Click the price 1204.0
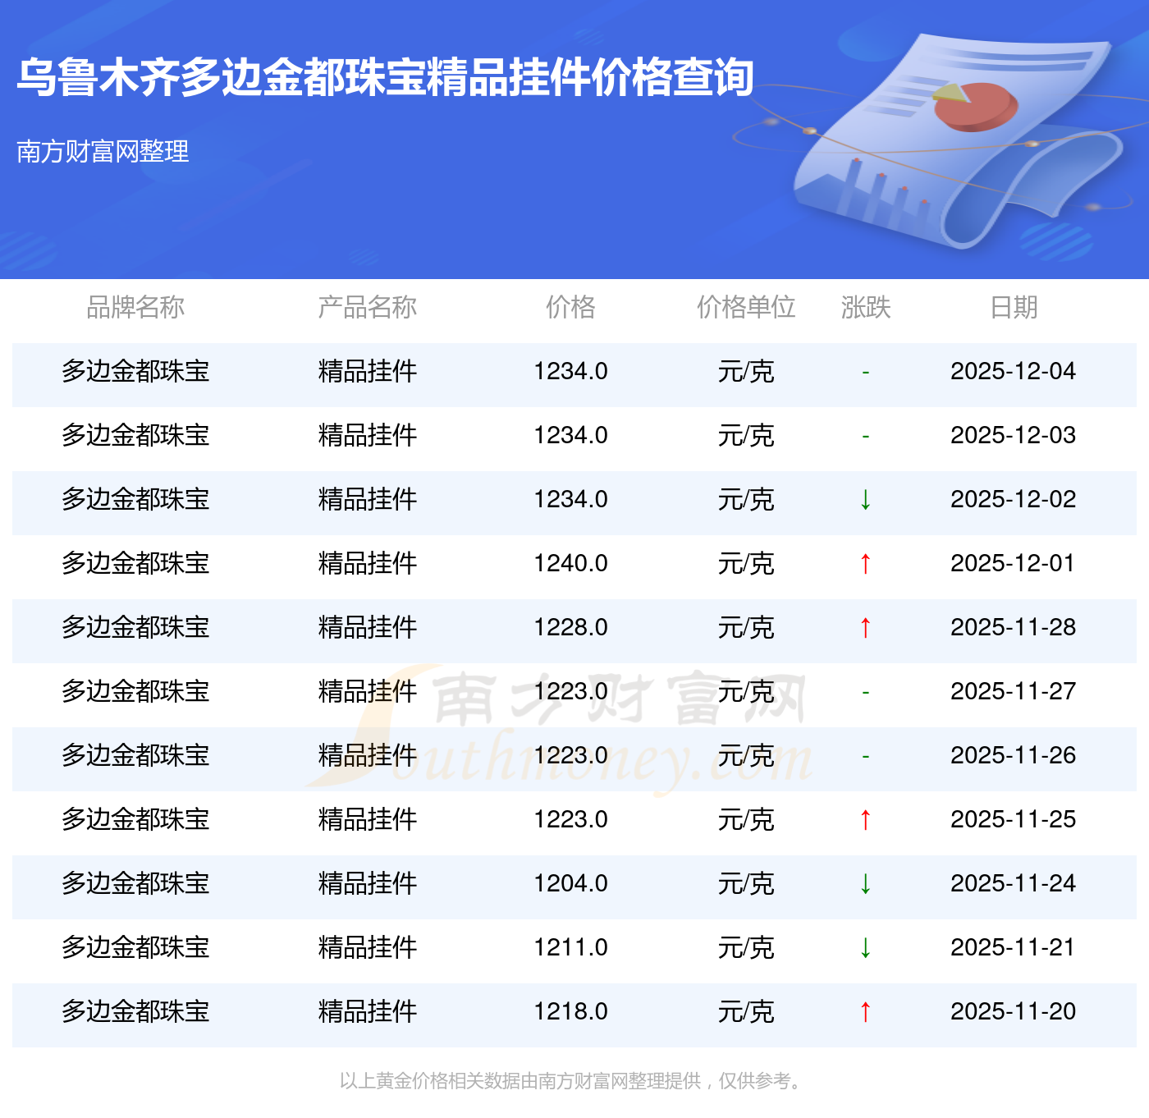Viewport: 1149px width, 1118px height. pos(570,883)
